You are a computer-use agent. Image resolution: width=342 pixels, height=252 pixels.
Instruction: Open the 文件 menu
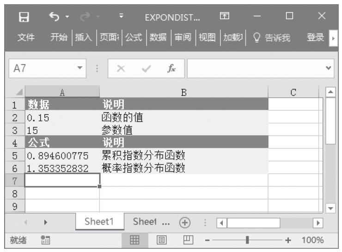26,38
